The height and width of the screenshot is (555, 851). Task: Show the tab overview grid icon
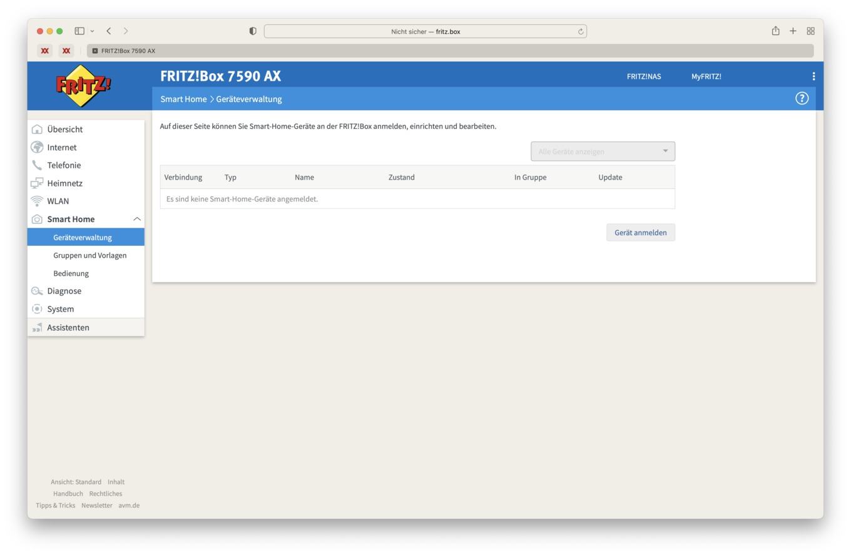click(x=810, y=31)
